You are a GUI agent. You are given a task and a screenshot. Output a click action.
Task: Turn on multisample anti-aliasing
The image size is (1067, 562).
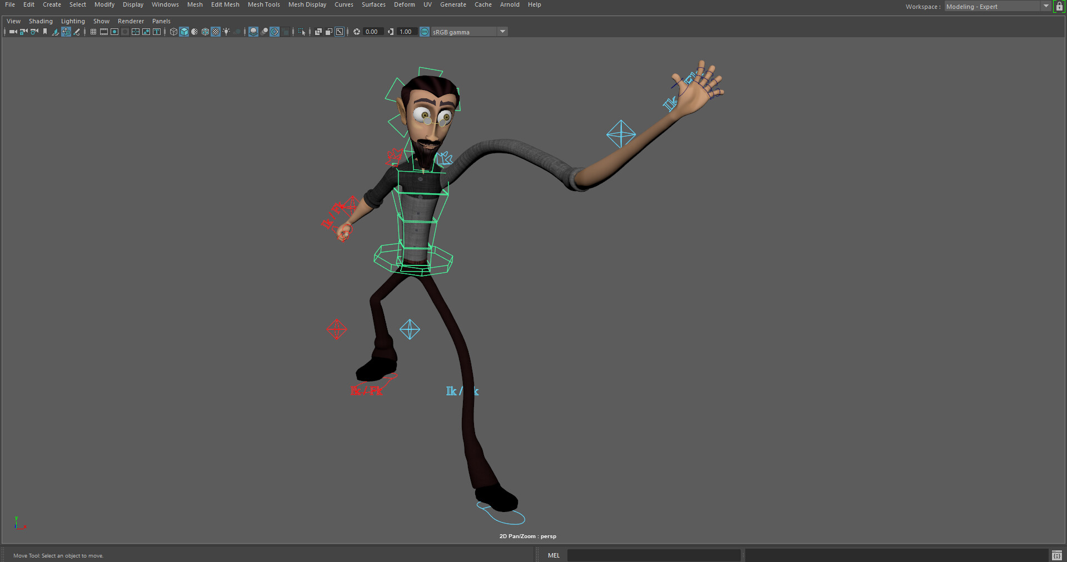pyautogui.click(x=275, y=32)
